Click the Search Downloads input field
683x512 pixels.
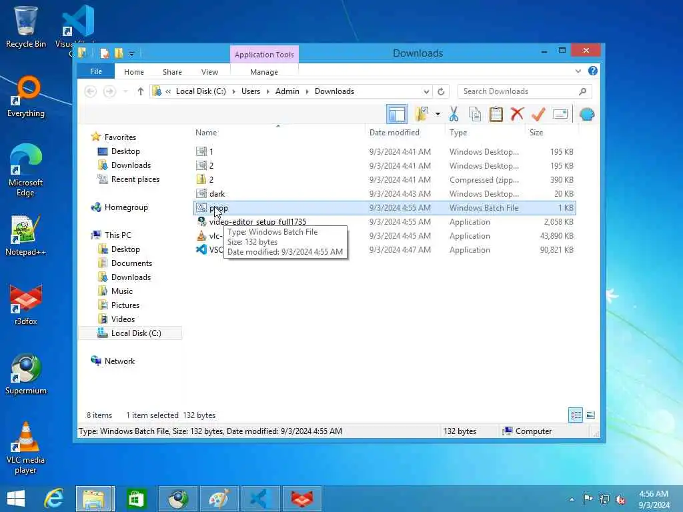tap(524, 91)
